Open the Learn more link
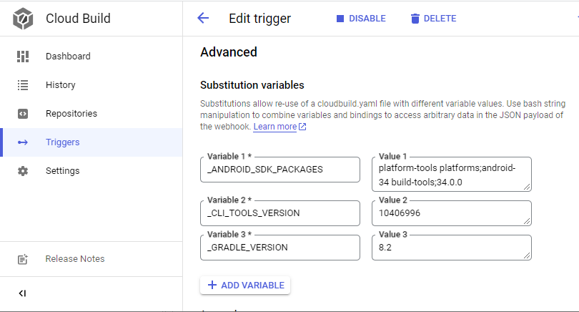Viewport: 579px width, 312px height. [x=274, y=127]
